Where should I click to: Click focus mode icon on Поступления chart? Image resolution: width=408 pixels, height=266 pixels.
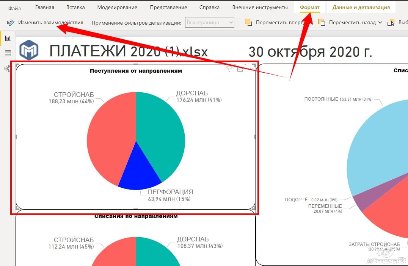click(x=240, y=69)
